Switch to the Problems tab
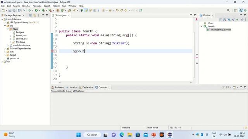The height and width of the screenshot is (139, 248). pyautogui.click(x=58, y=88)
